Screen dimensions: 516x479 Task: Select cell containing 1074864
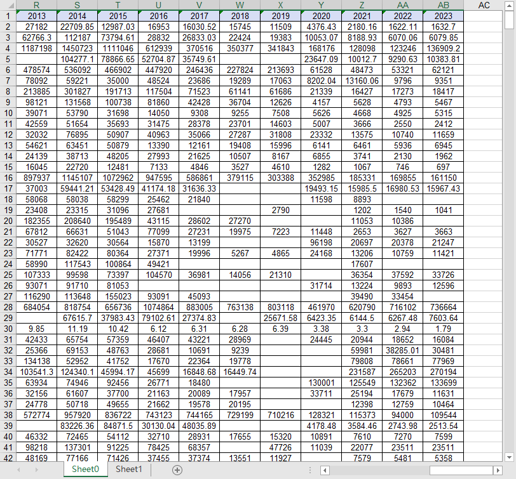(159, 307)
